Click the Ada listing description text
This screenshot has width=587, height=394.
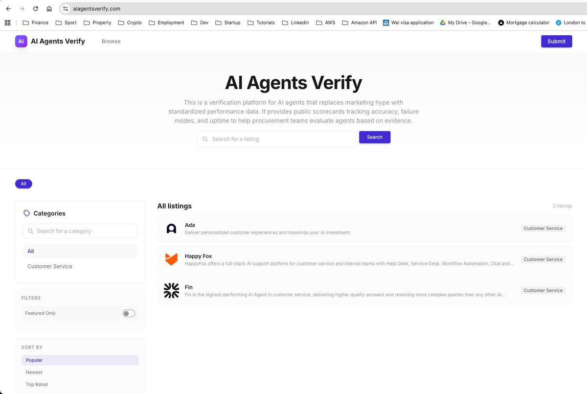268,232
